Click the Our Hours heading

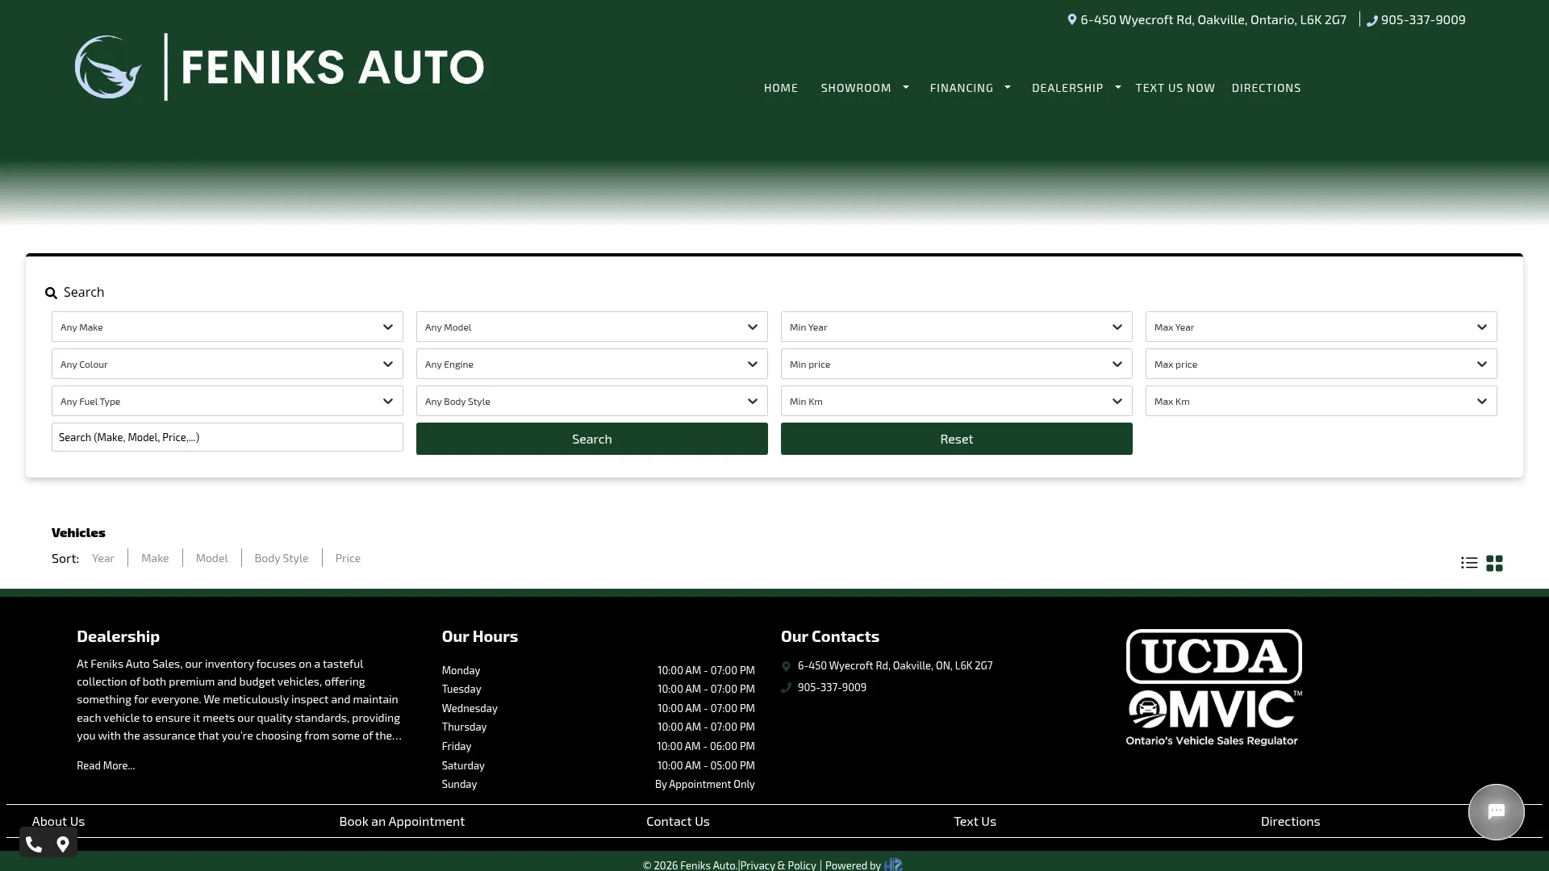[480, 636]
